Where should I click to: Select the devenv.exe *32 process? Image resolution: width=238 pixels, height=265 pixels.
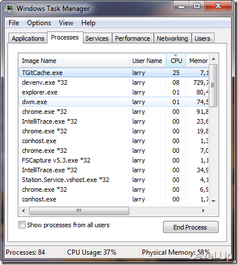[x=114, y=82]
